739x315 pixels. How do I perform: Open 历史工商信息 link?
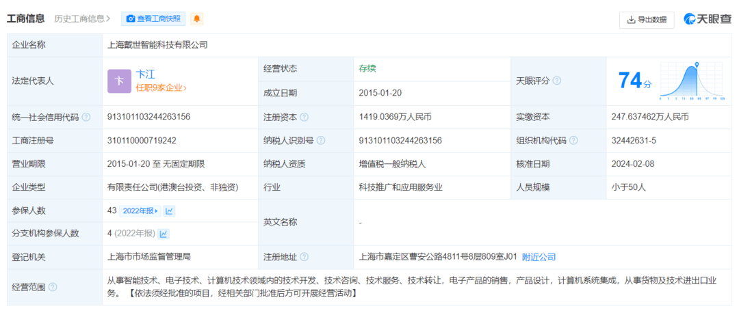[x=83, y=19]
